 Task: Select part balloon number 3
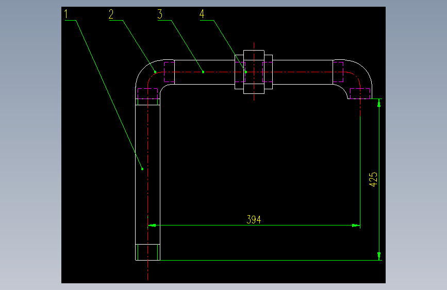pyautogui.click(x=160, y=14)
